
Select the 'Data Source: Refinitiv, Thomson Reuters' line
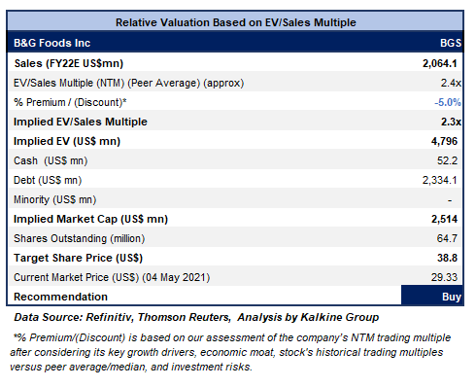tap(196, 317)
